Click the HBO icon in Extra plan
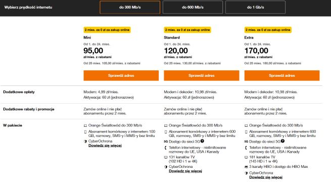The image size is (331, 182). tap(246, 167)
